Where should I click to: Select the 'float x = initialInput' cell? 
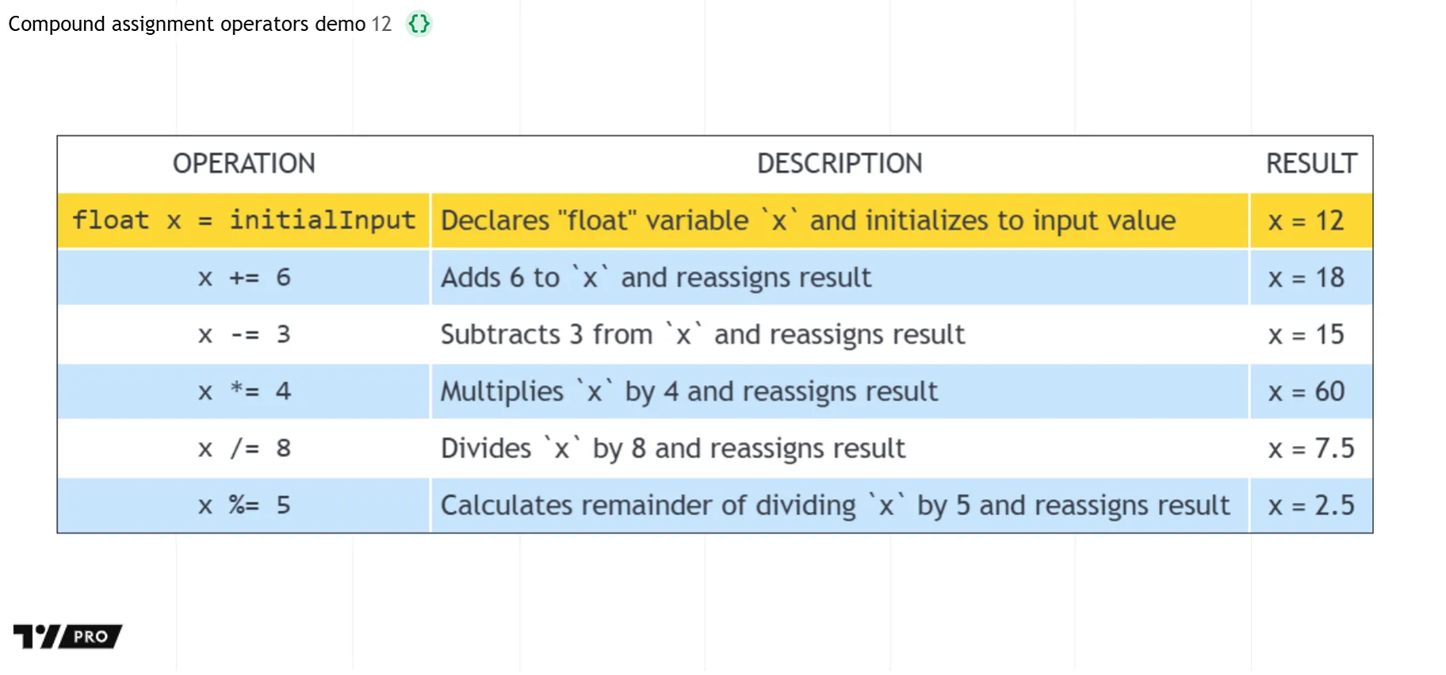click(243, 220)
